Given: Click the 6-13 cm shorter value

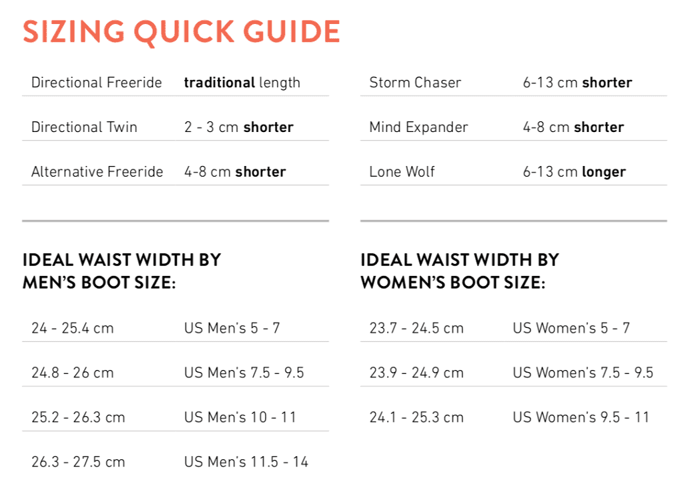Looking at the screenshot, I should pyautogui.click(x=577, y=83).
